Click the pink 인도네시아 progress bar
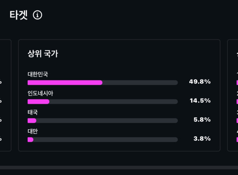The height and width of the screenshot is (175, 238). [x=38, y=102]
